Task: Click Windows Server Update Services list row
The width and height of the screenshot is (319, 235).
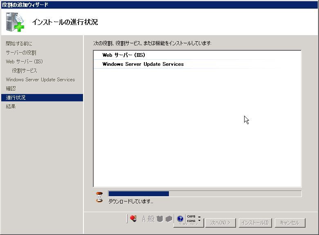Action: coord(197,64)
